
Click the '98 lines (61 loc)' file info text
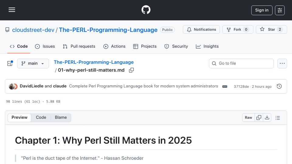(x=23, y=101)
